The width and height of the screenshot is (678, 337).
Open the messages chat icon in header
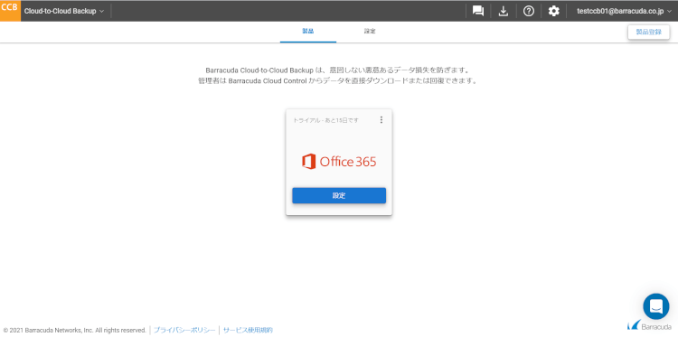pyautogui.click(x=478, y=11)
